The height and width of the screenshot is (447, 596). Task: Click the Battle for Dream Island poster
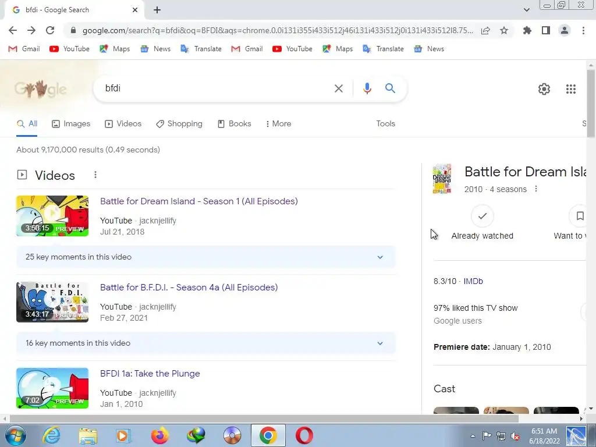442,179
